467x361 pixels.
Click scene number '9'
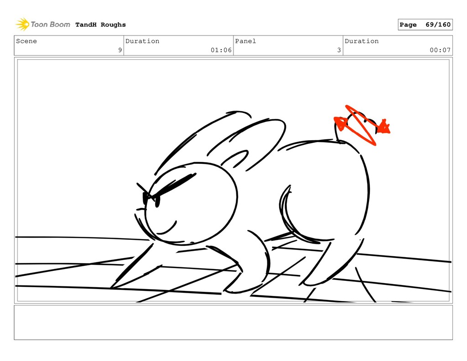coord(120,50)
